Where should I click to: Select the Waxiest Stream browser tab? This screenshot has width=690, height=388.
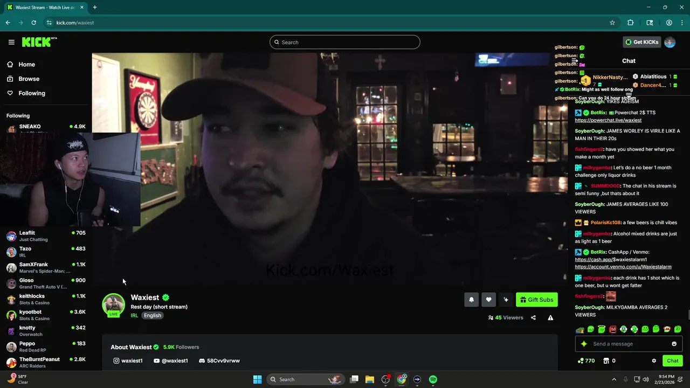coord(45,8)
